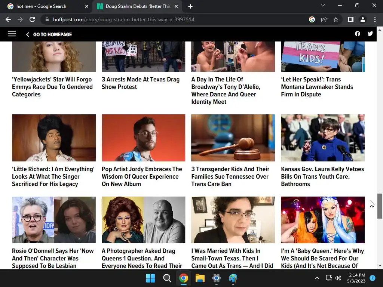Show hidden system tray icons
383x287 pixels.
[x=317, y=278]
